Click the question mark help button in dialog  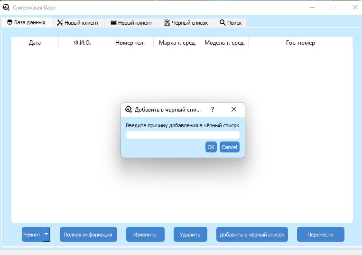click(213, 109)
